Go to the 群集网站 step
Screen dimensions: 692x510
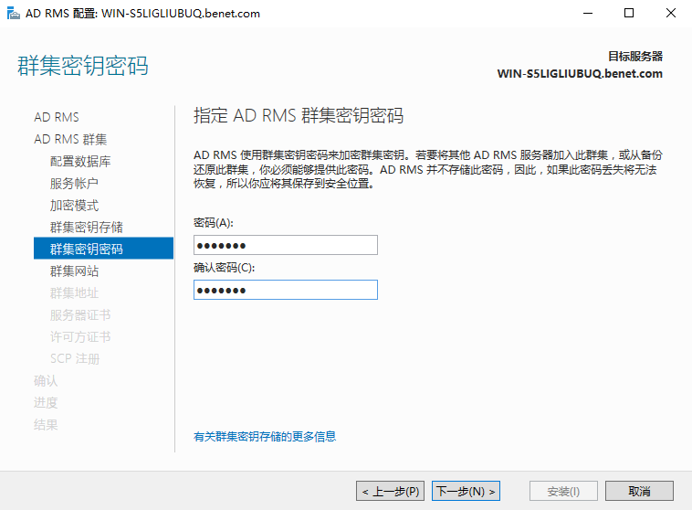[x=74, y=271]
